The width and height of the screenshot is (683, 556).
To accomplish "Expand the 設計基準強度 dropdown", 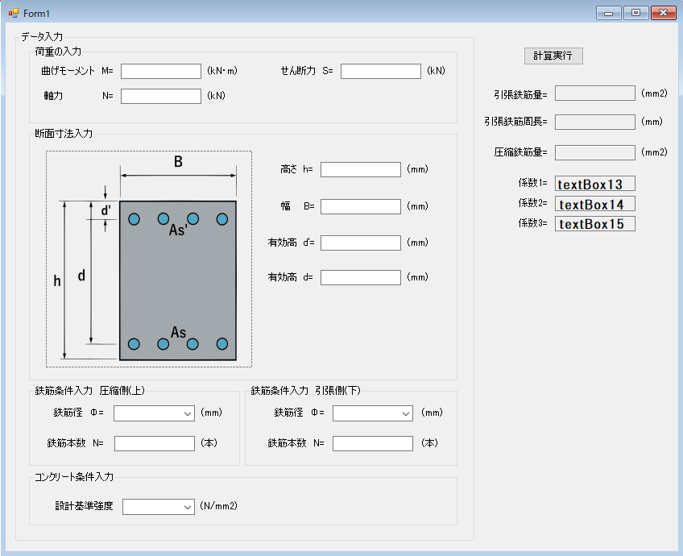I will point(159,507).
